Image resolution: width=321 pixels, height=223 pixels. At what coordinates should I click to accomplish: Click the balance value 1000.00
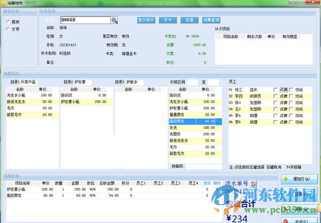pyautogui.click(x=200, y=45)
